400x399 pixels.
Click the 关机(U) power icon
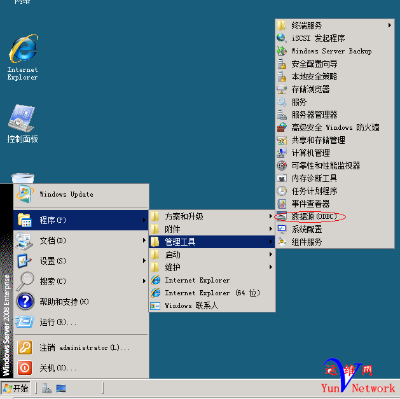25,368
